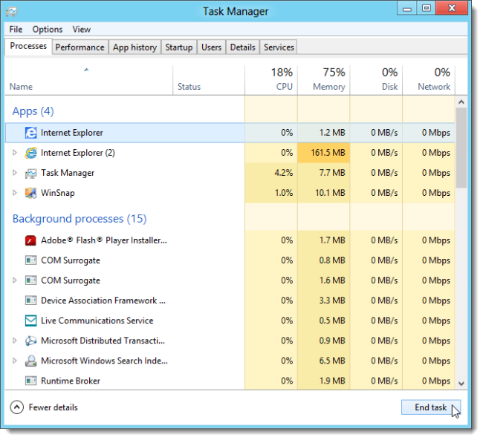Click the Adobe Flash Player Installer icon

(x=30, y=240)
